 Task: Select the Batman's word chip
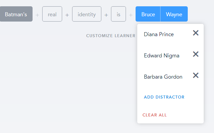pos(16,14)
